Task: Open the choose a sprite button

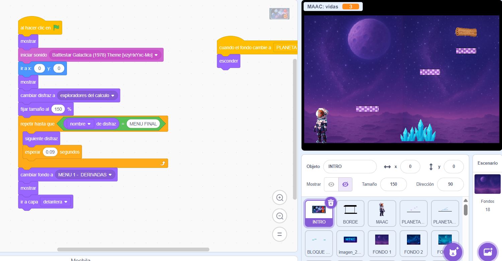Action: (x=453, y=252)
